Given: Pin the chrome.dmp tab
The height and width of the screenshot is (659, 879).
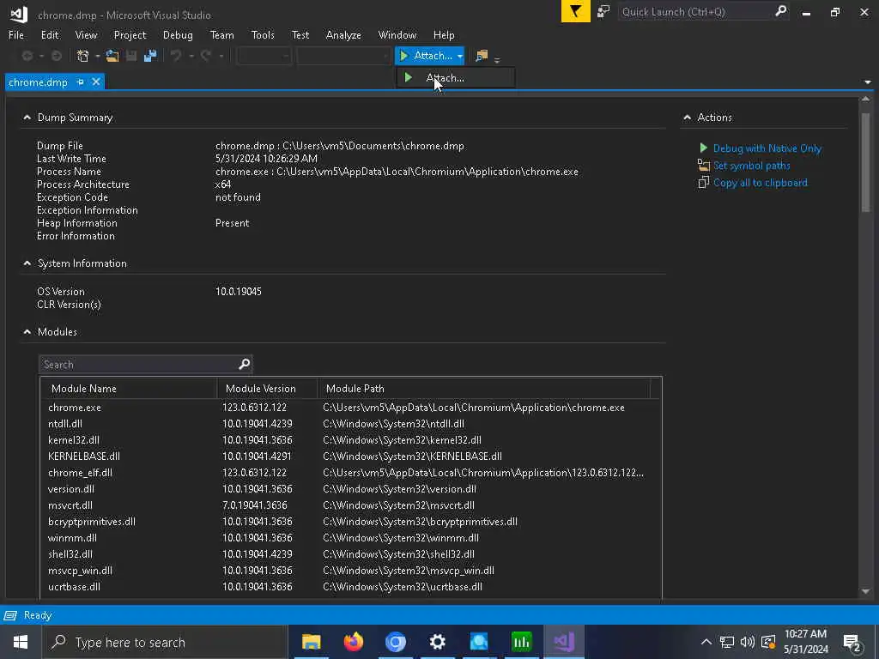Looking at the screenshot, I should click(80, 82).
